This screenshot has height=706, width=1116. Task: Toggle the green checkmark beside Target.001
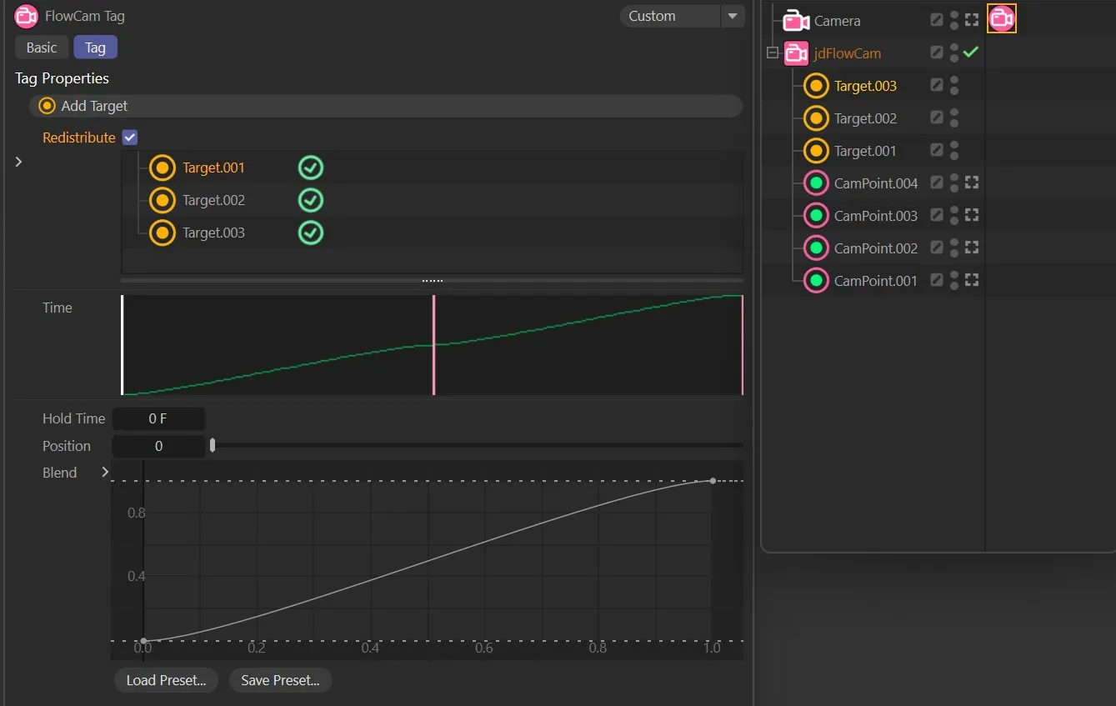tap(310, 167)
